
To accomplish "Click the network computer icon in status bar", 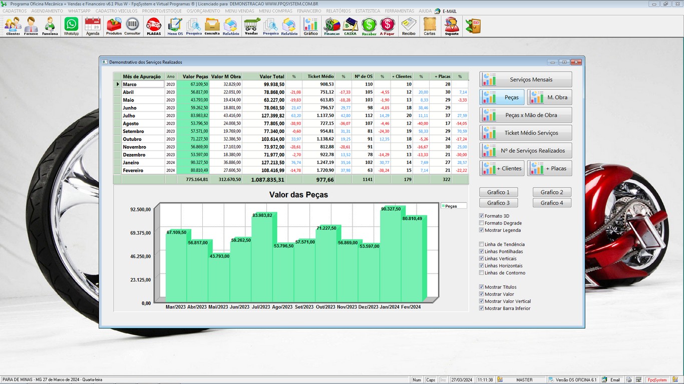I will click(x=639, y=380).
